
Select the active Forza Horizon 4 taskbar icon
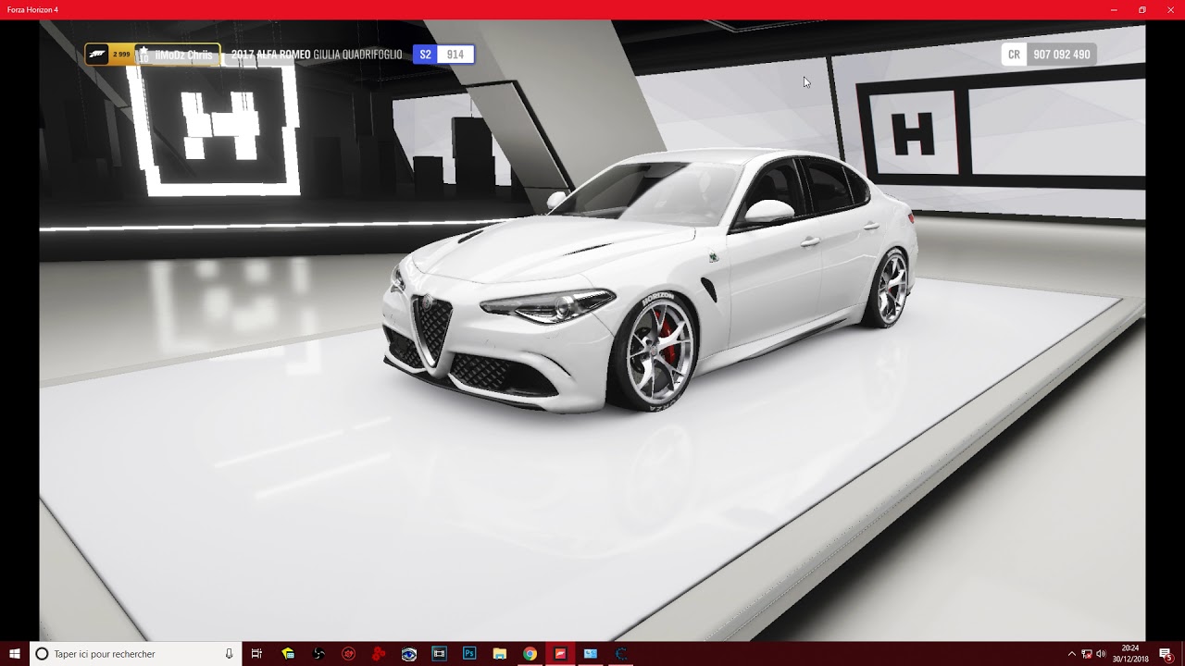(x=560, y=654)
